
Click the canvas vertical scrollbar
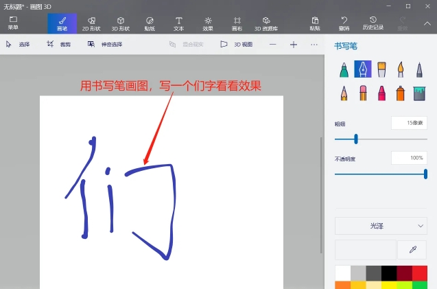[x=321, y=195]
